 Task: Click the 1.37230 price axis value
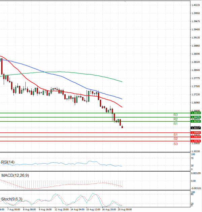tap(196, 94)
